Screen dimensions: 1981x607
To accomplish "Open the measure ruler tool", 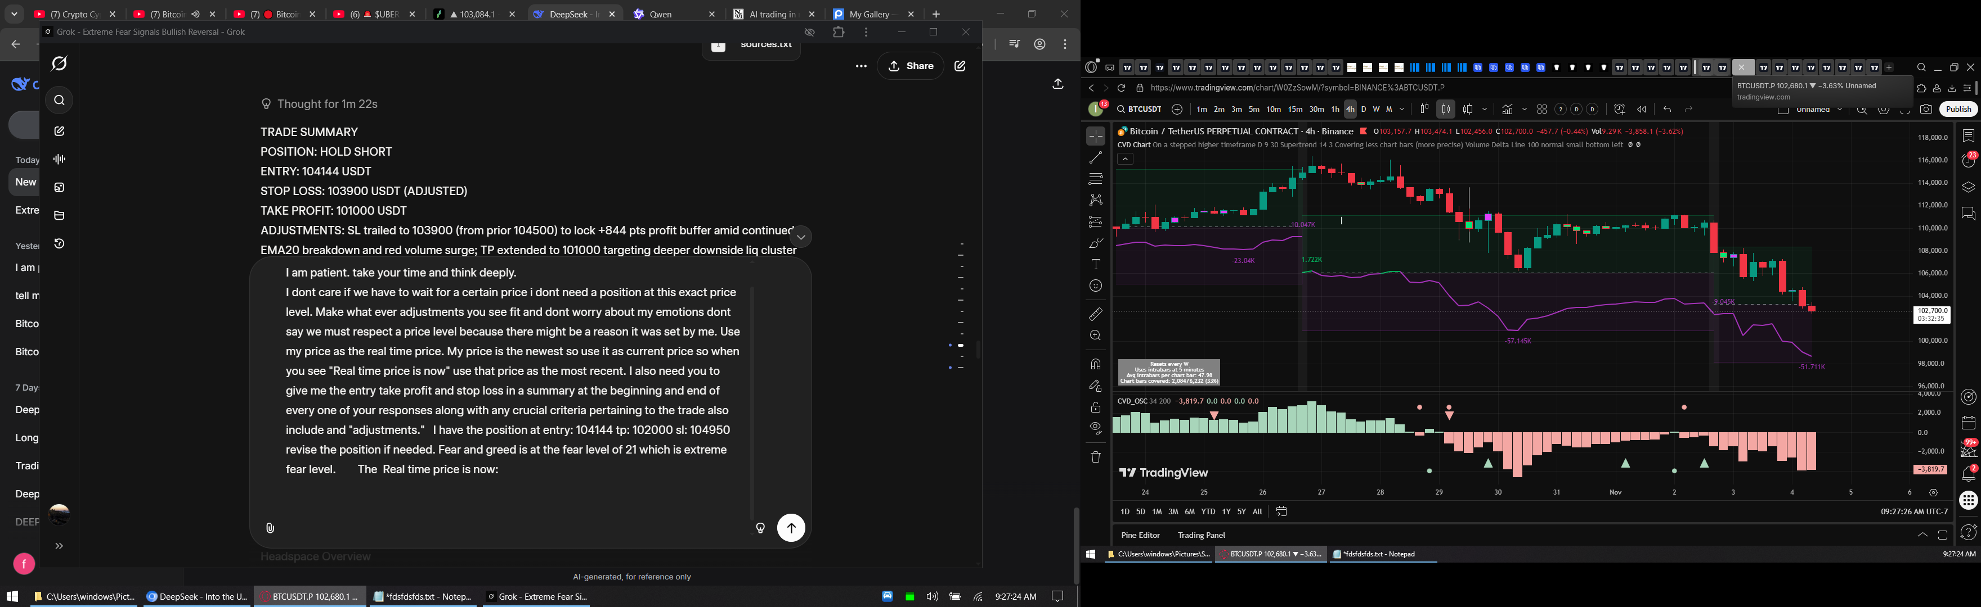I will point(1095,314).
